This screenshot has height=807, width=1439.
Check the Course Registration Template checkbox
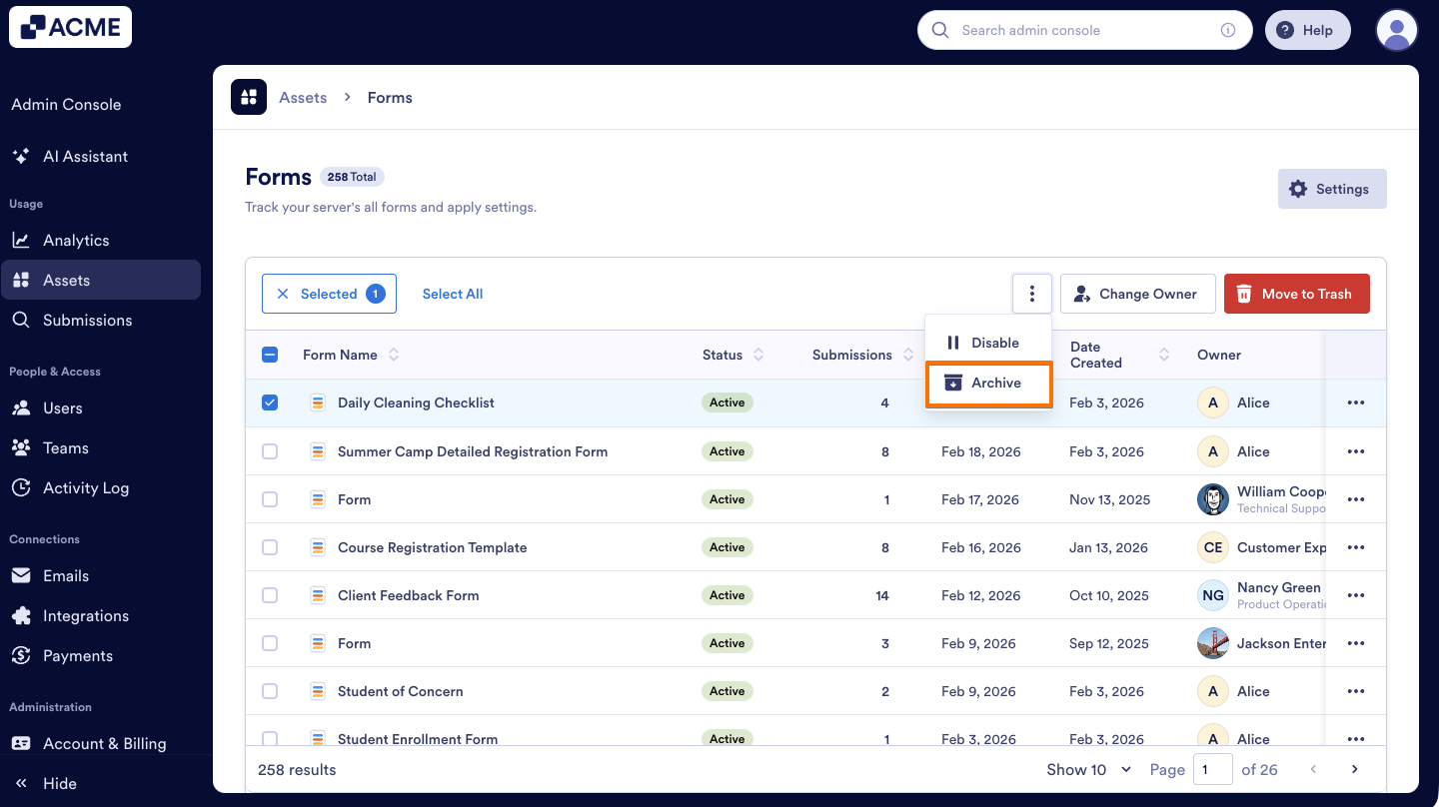(x=269, y=546)
